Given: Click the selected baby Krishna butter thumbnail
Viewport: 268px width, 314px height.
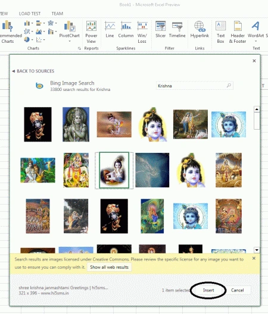Looking at the screenshot, I should pos(114,170).
